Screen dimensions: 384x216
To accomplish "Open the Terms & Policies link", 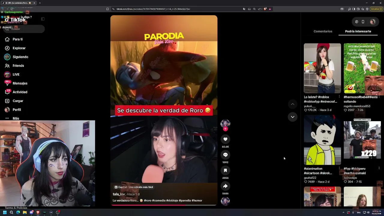I will [x=16, y=208].
